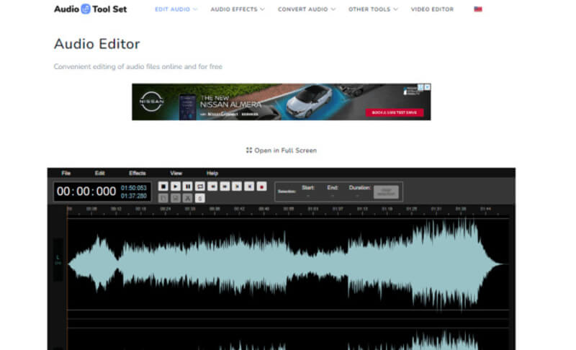Click the rewind button

click(x=212, y=187)
